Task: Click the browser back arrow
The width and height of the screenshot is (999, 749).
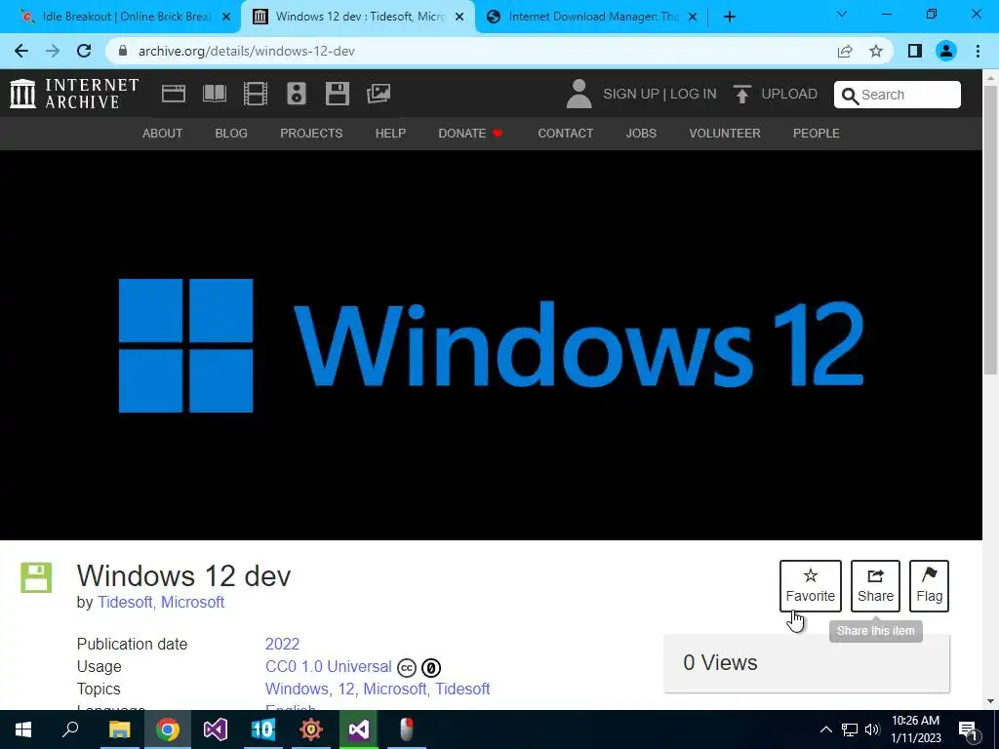Action: click(x=21, y=51)
